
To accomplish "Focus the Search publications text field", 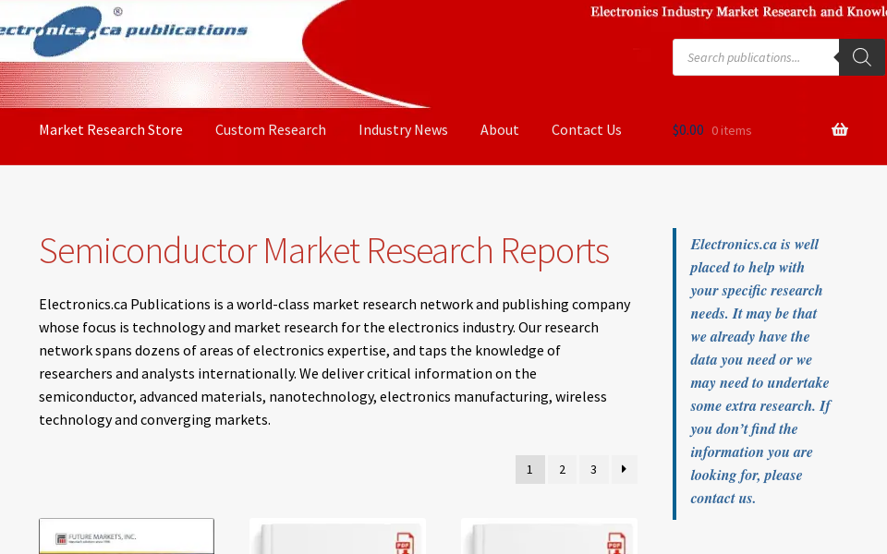I will click(x=756, y=57).
